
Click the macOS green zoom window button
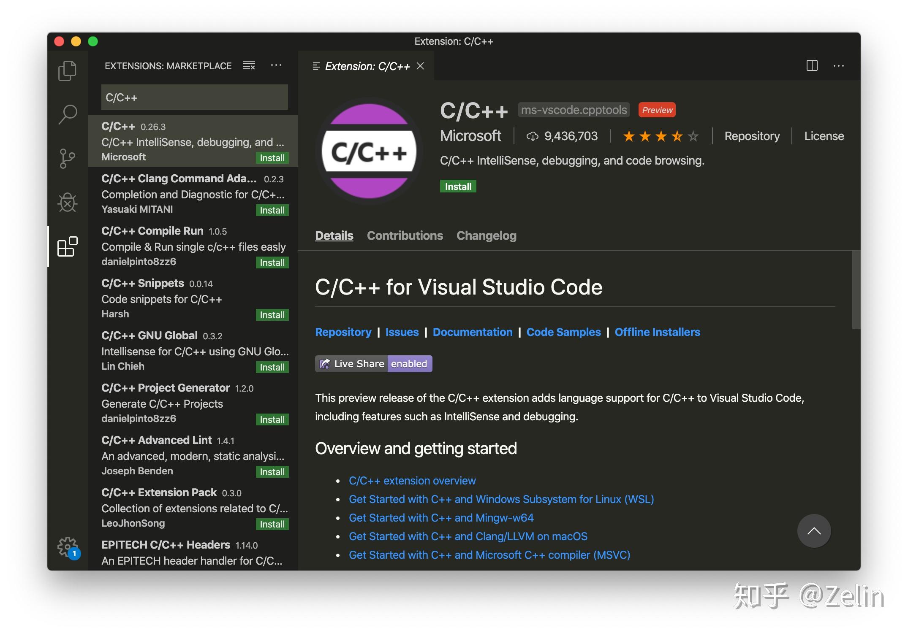pos(93,41)
